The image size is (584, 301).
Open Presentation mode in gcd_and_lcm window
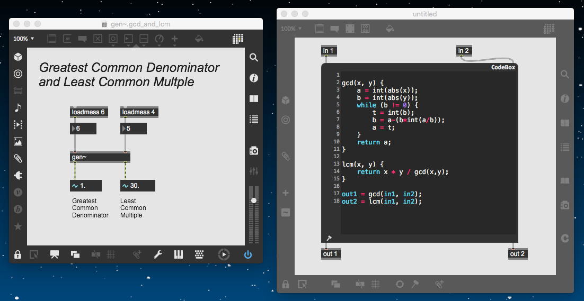54,254
